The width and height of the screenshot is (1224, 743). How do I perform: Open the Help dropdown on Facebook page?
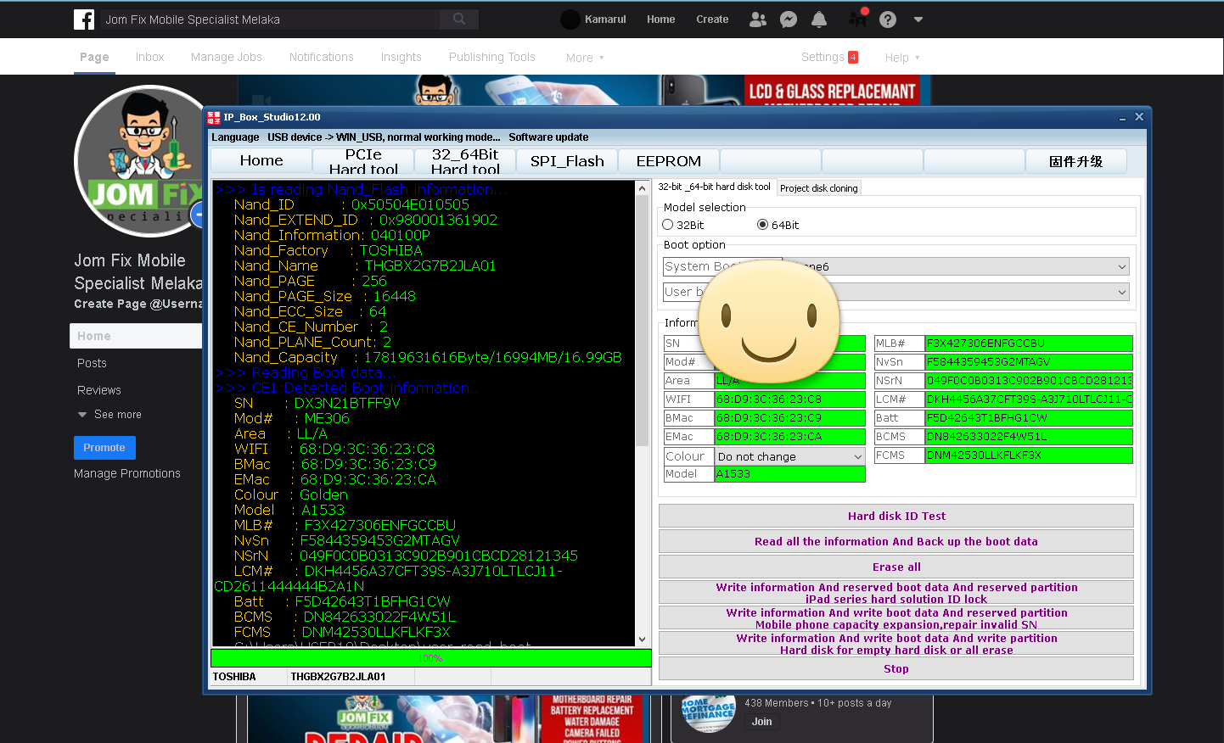[902, 58]
